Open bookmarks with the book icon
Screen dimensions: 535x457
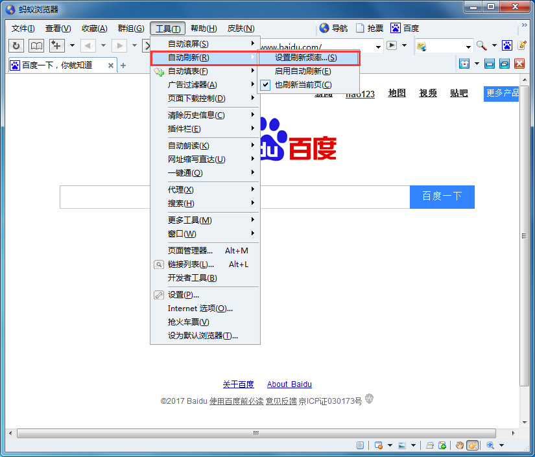click(36, 45)
